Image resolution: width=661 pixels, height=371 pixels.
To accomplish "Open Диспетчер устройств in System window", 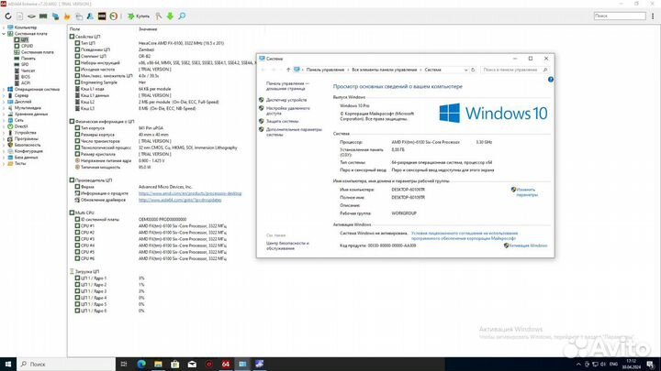I will (286, 100).
